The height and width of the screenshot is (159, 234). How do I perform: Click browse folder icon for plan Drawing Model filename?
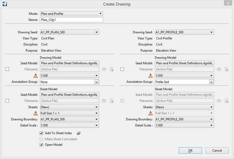click(x=104, y=69)
